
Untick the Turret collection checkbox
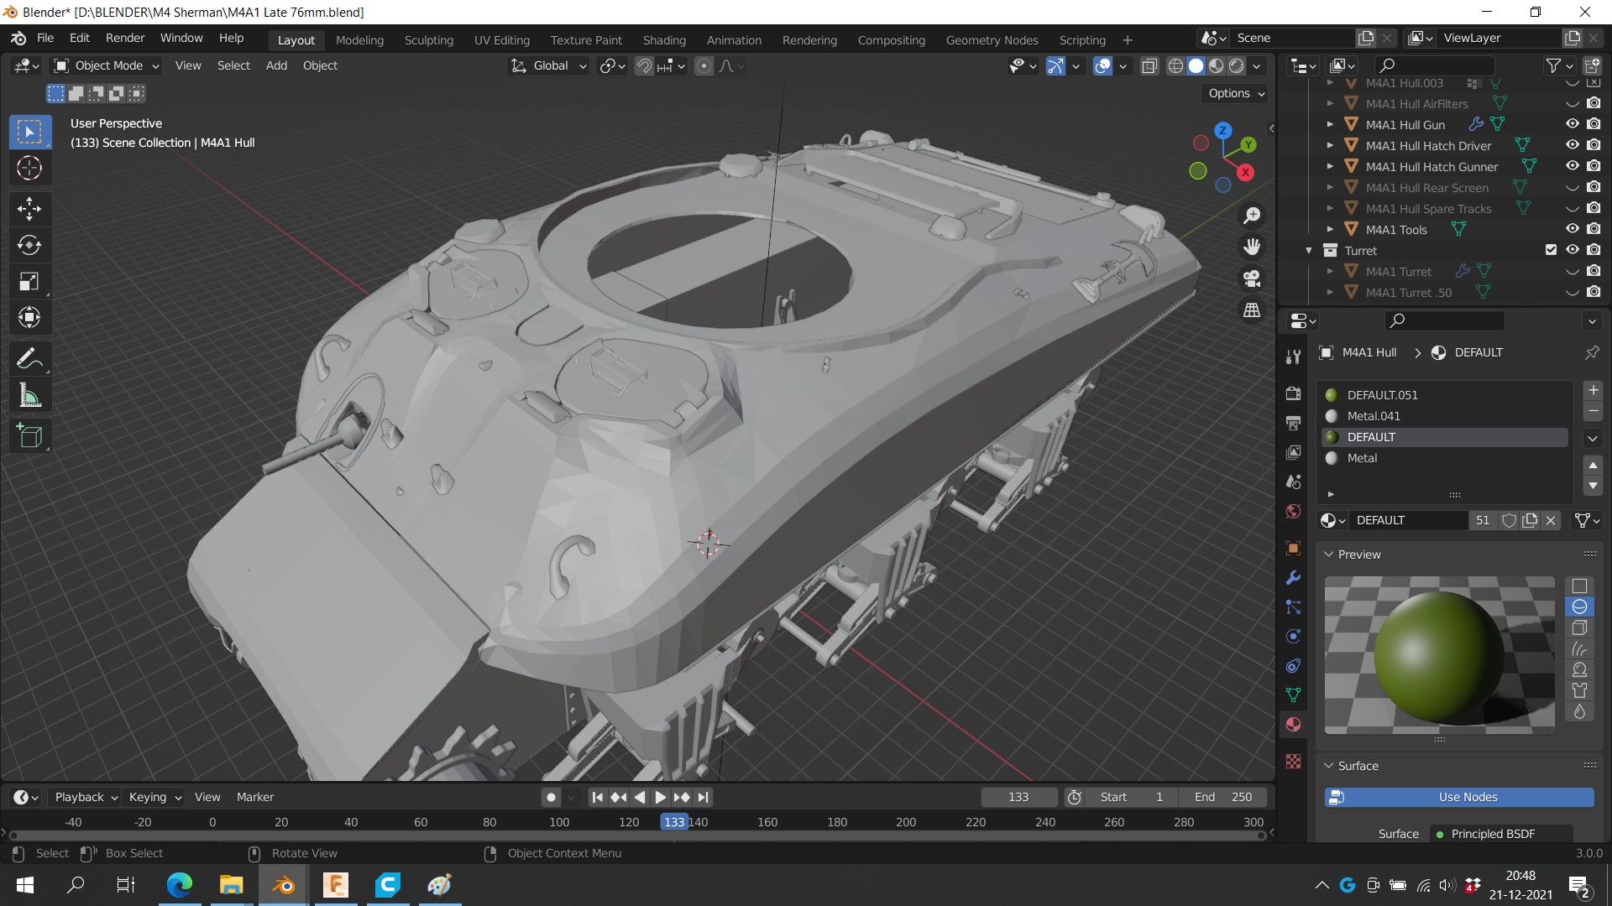coord(1551,250)
